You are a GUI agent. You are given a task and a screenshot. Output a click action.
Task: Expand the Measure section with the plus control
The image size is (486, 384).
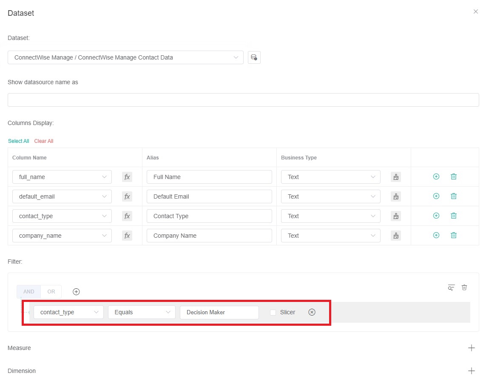471,348
